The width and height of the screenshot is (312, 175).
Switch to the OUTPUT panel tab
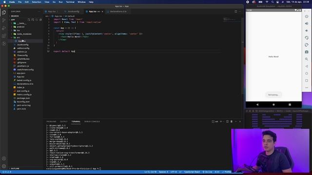click(x=64, y=122)
